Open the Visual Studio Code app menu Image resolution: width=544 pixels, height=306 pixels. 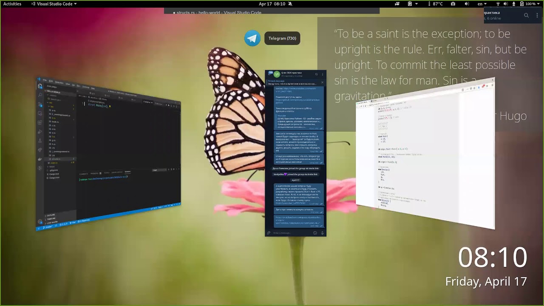pos(54,4)
